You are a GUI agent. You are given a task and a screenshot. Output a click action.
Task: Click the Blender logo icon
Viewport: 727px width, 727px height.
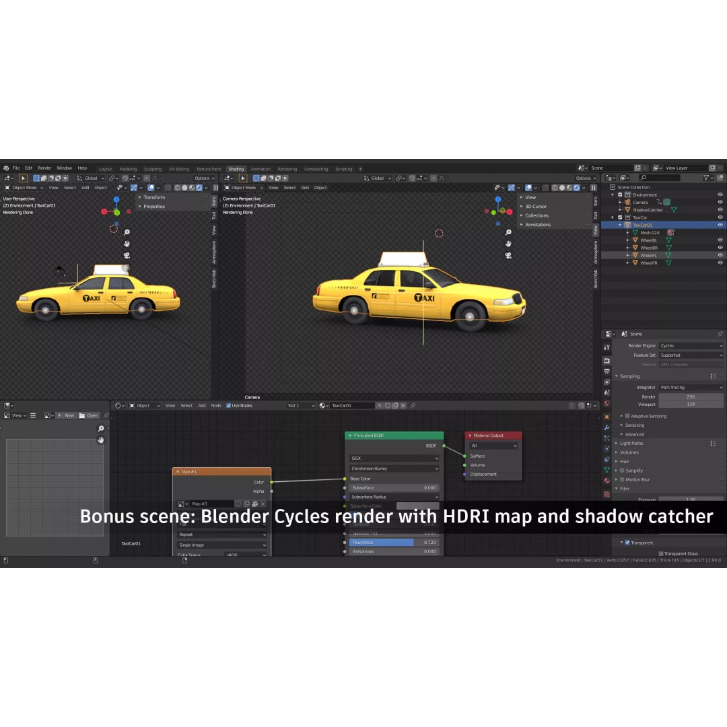6,168
